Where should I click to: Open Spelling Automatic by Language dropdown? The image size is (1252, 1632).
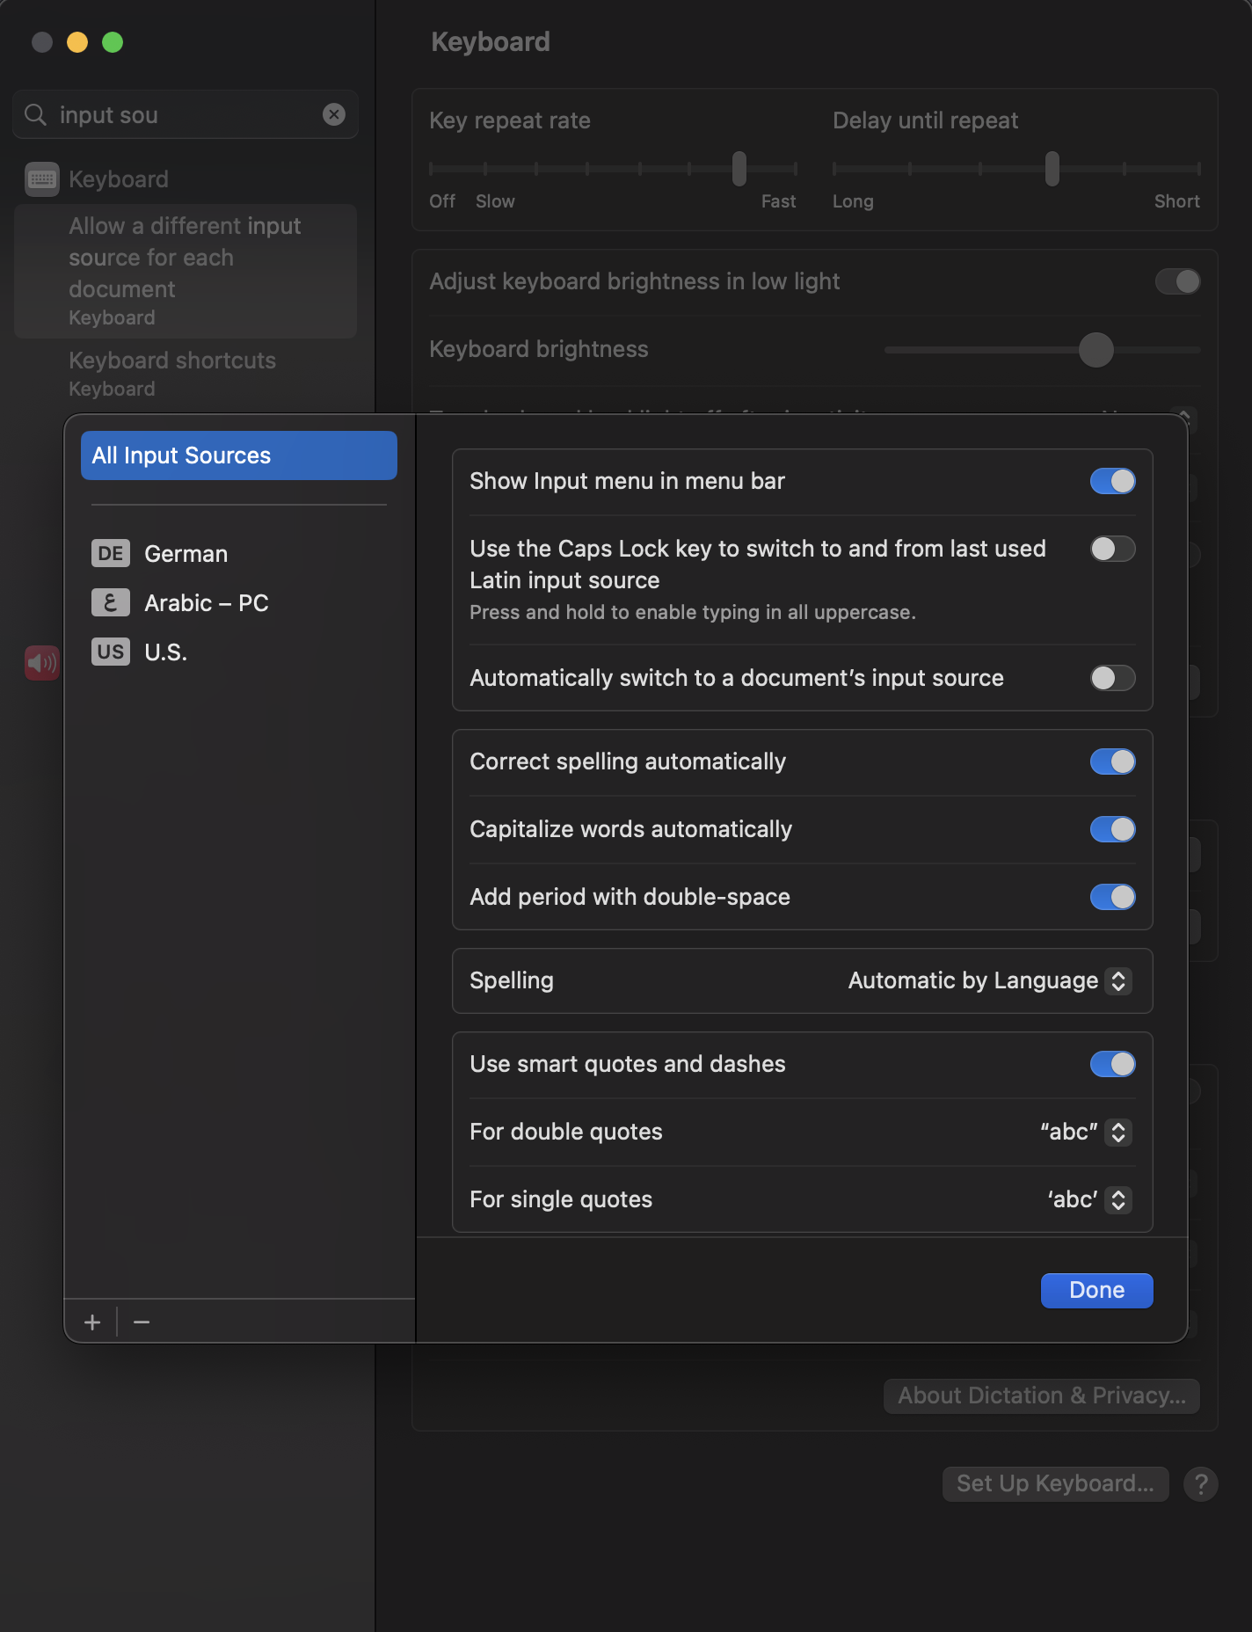tap(989, 980)
